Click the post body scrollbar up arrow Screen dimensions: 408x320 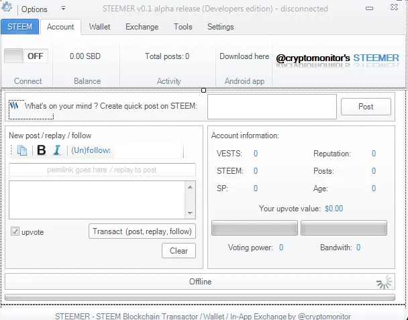tap(190, 187)
